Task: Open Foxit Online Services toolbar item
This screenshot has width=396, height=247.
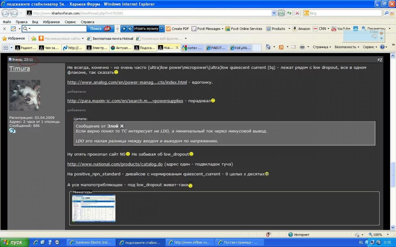Action: pyautogui.click(x=244, y=29)
